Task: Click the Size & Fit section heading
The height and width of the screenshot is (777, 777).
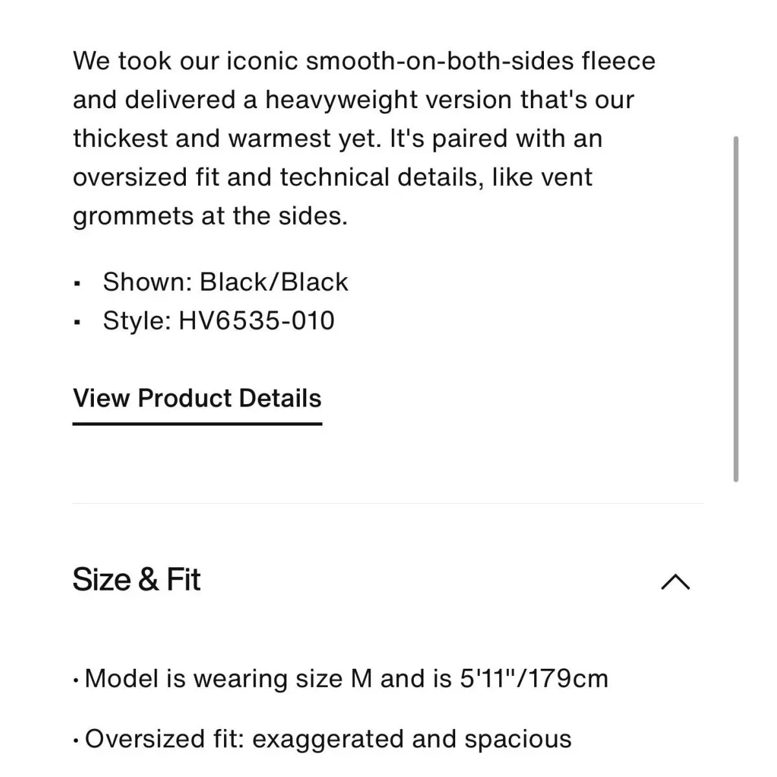Action: click(137, 579)
